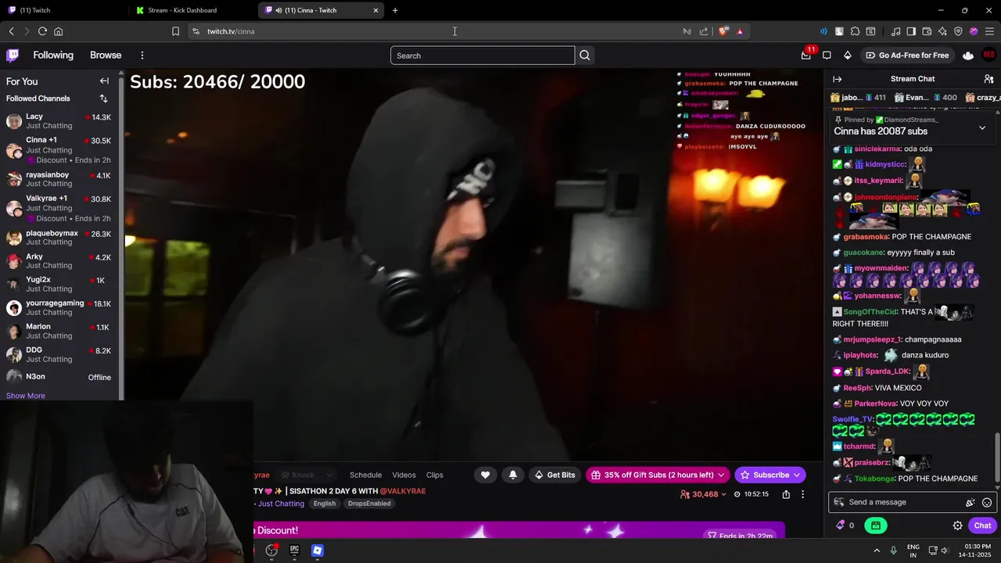The width and height of the screenshot is (1001, 563).
Task: Click the Twitch logo home icon
Action: [x=13, y=56]
